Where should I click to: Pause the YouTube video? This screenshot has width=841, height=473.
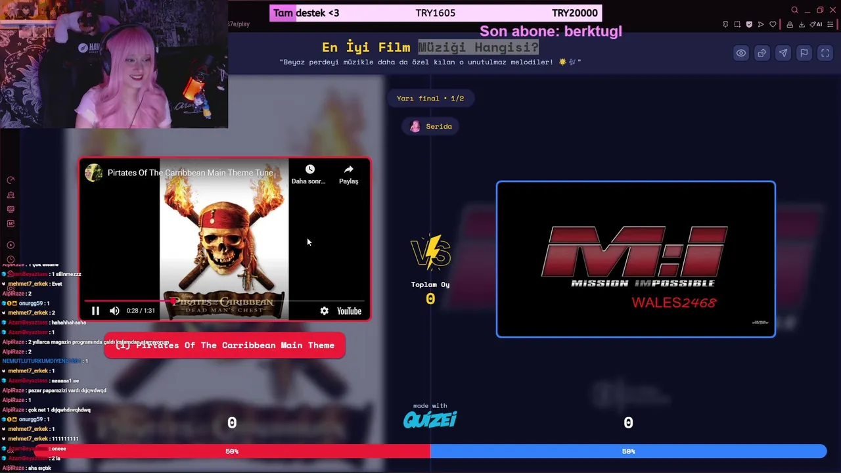95,311
